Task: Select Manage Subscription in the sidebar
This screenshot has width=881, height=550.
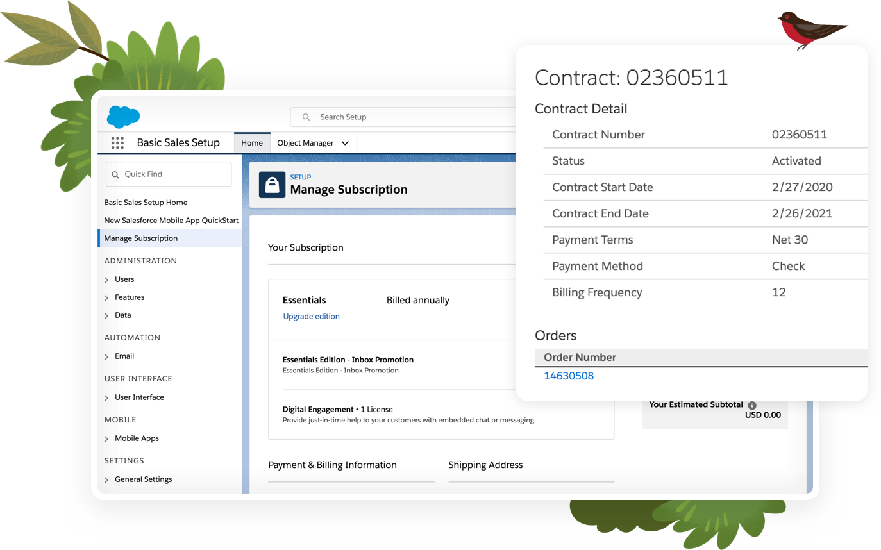Action: 170,238
